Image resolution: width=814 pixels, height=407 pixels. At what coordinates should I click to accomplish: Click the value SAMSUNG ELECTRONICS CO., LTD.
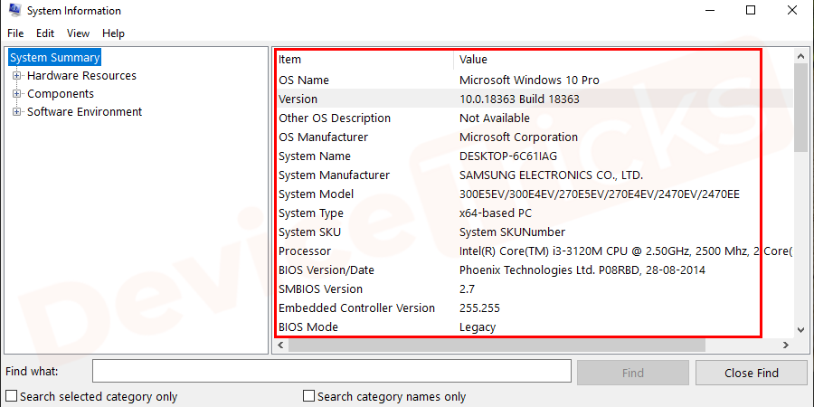(552, 175)
